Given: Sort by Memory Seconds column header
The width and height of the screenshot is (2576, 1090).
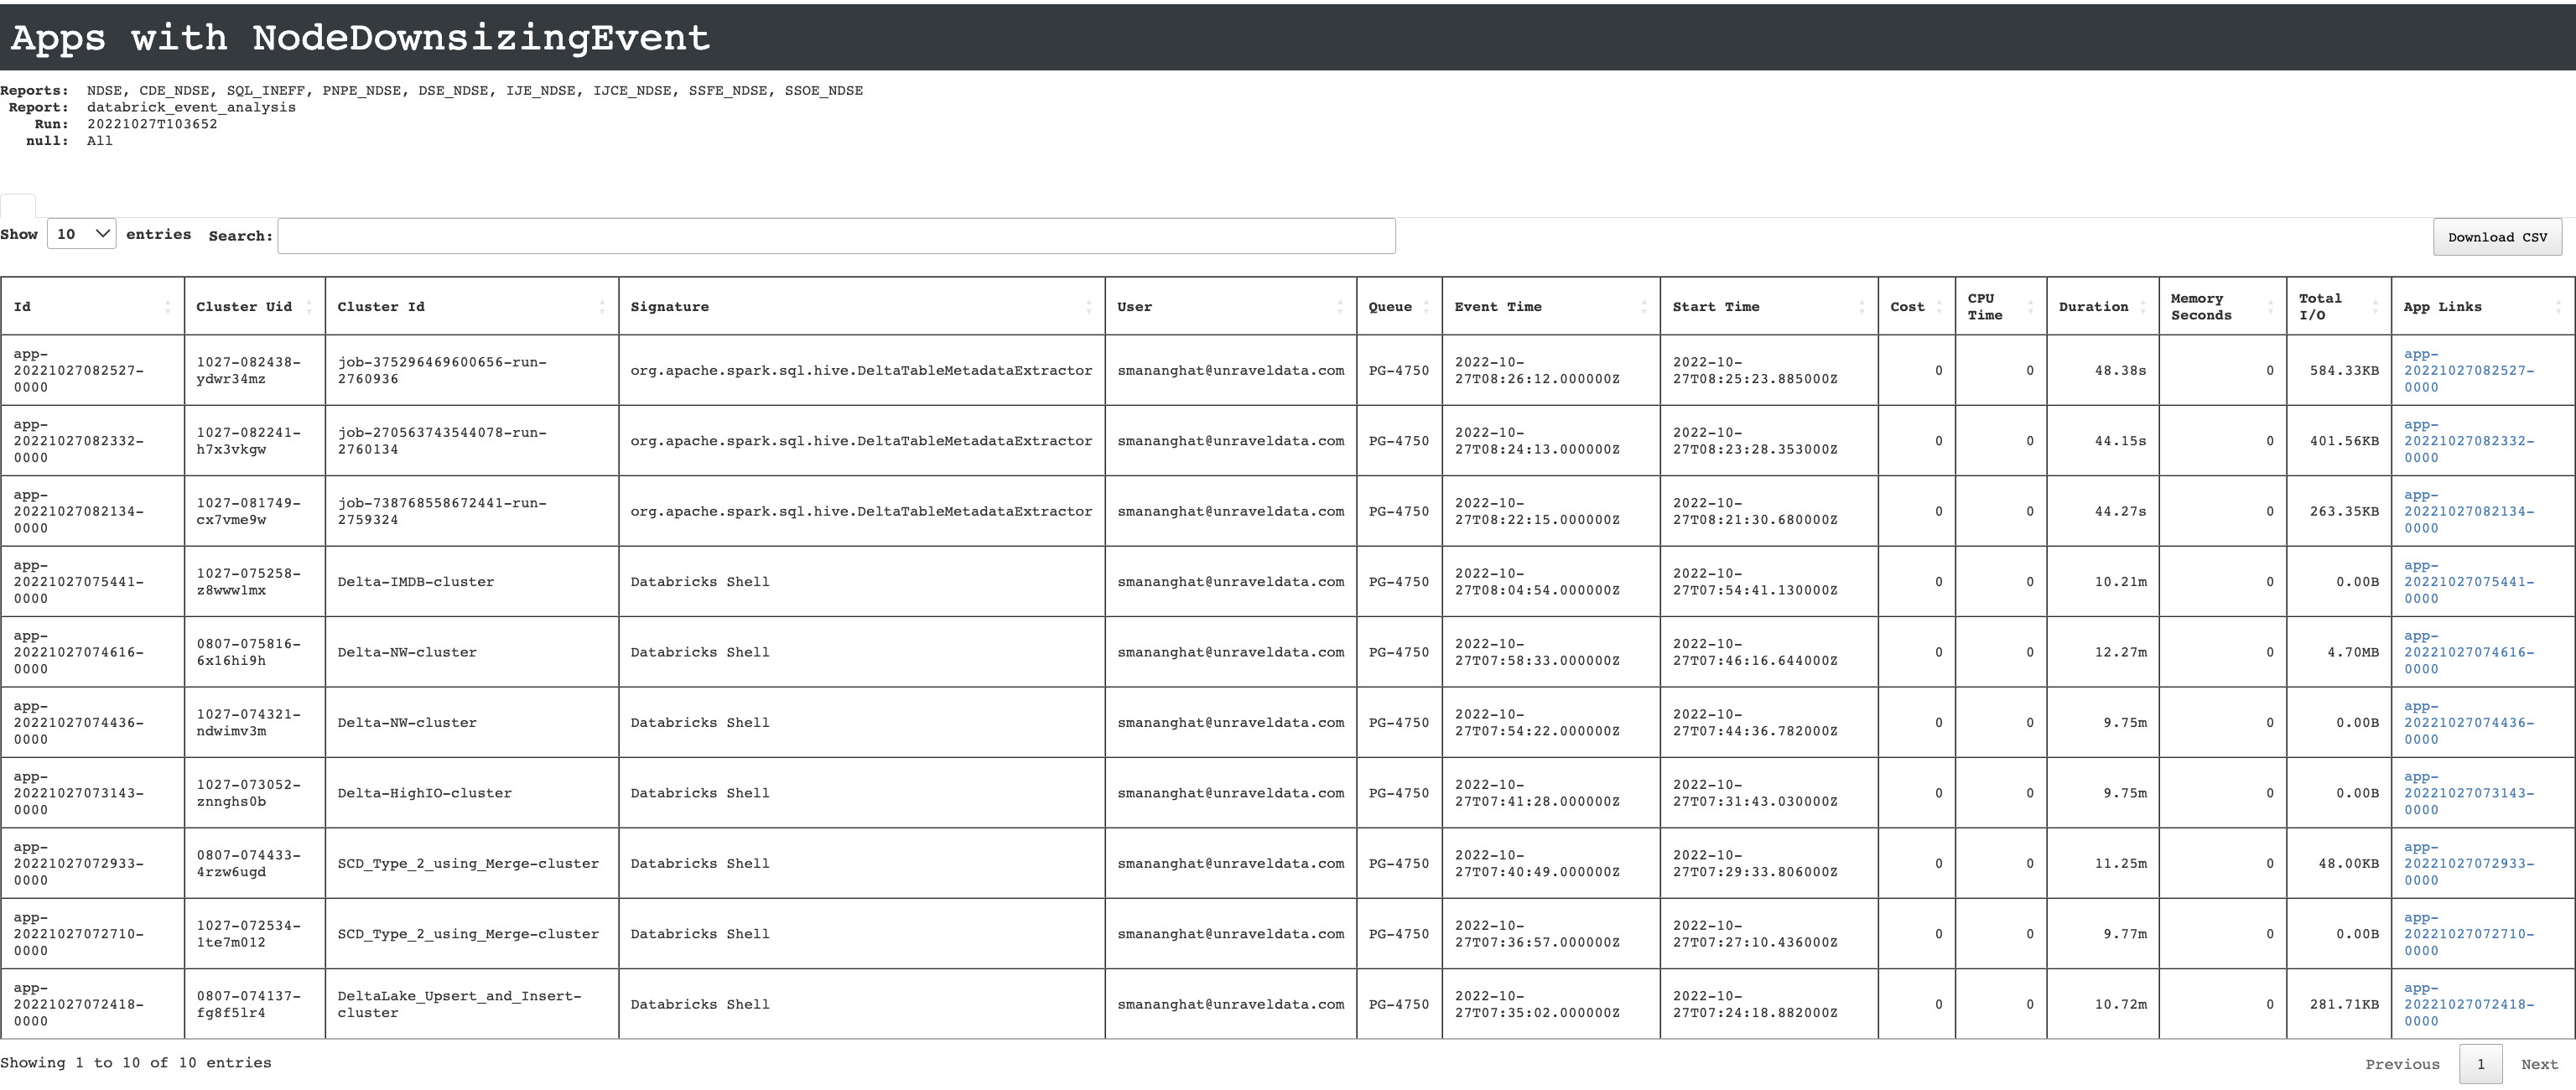Looking at the screenshot, I should (x=2222, y=307).
